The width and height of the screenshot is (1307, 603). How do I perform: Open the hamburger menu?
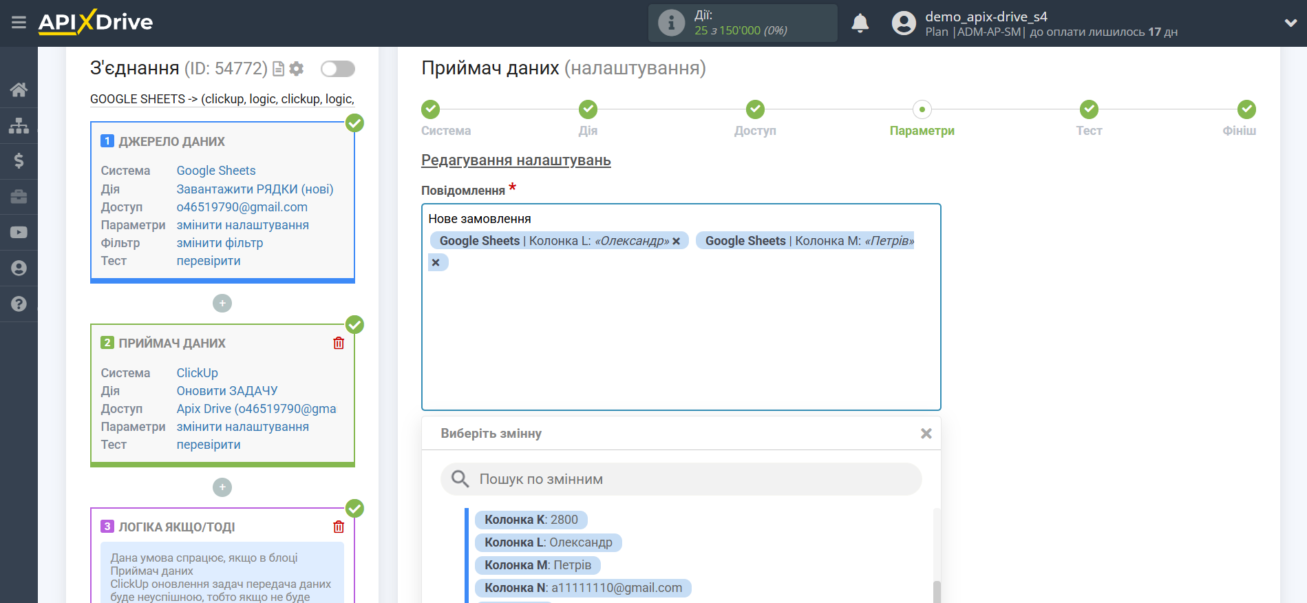(19, 23)
